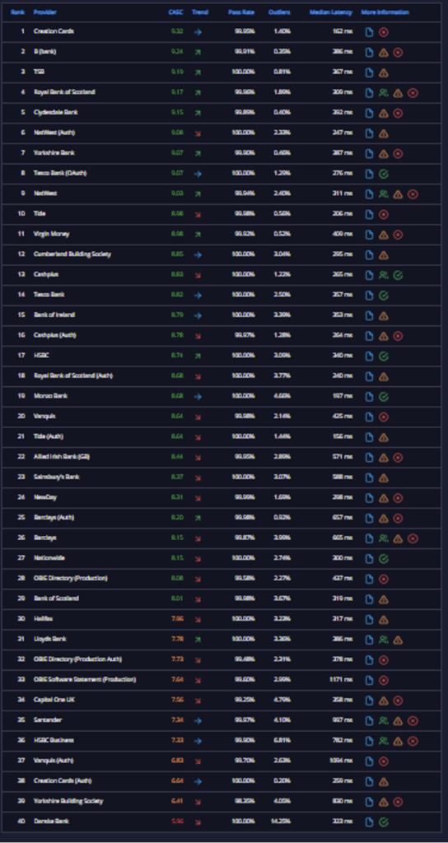This screenshot has width=448, height=843.
Task: Select the Barclays provider name at rank 26
Action: pos(44,538)
